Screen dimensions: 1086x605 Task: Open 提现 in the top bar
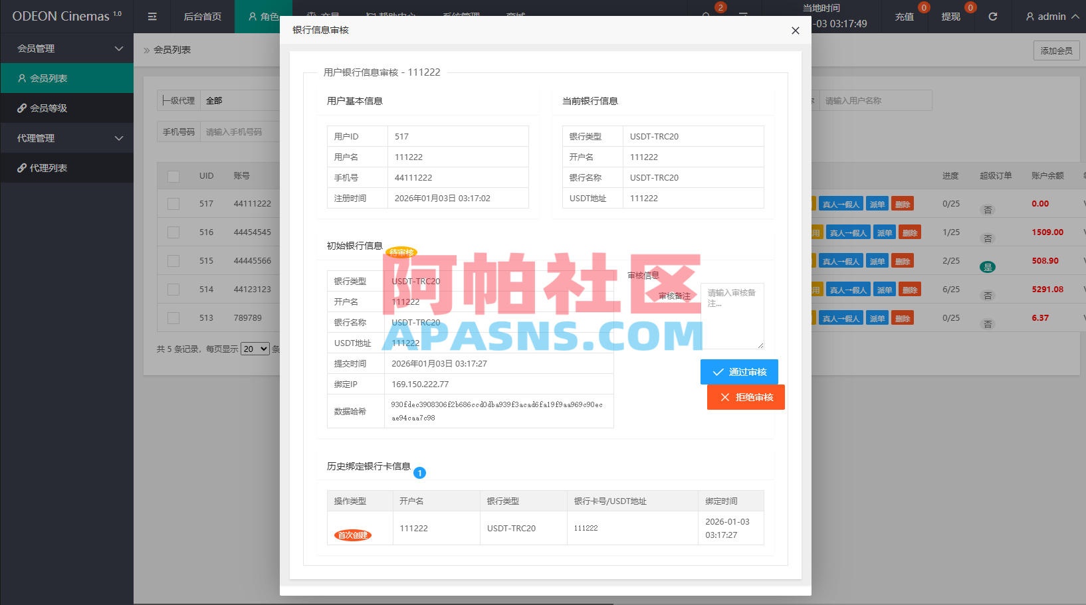pyautogui.click(x=950, y=17)
